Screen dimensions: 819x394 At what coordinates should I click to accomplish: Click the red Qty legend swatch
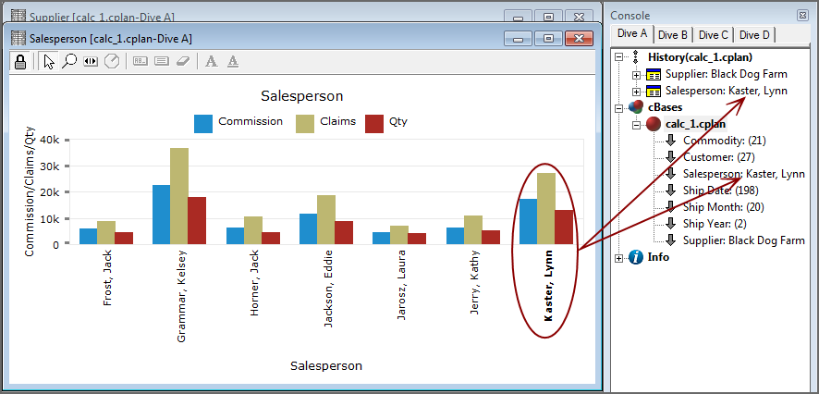[x=374, y=123]
